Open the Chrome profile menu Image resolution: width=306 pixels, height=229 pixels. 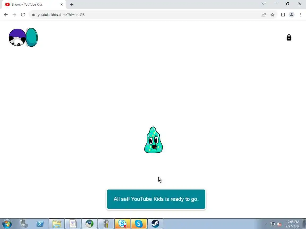tap(292, 15)
